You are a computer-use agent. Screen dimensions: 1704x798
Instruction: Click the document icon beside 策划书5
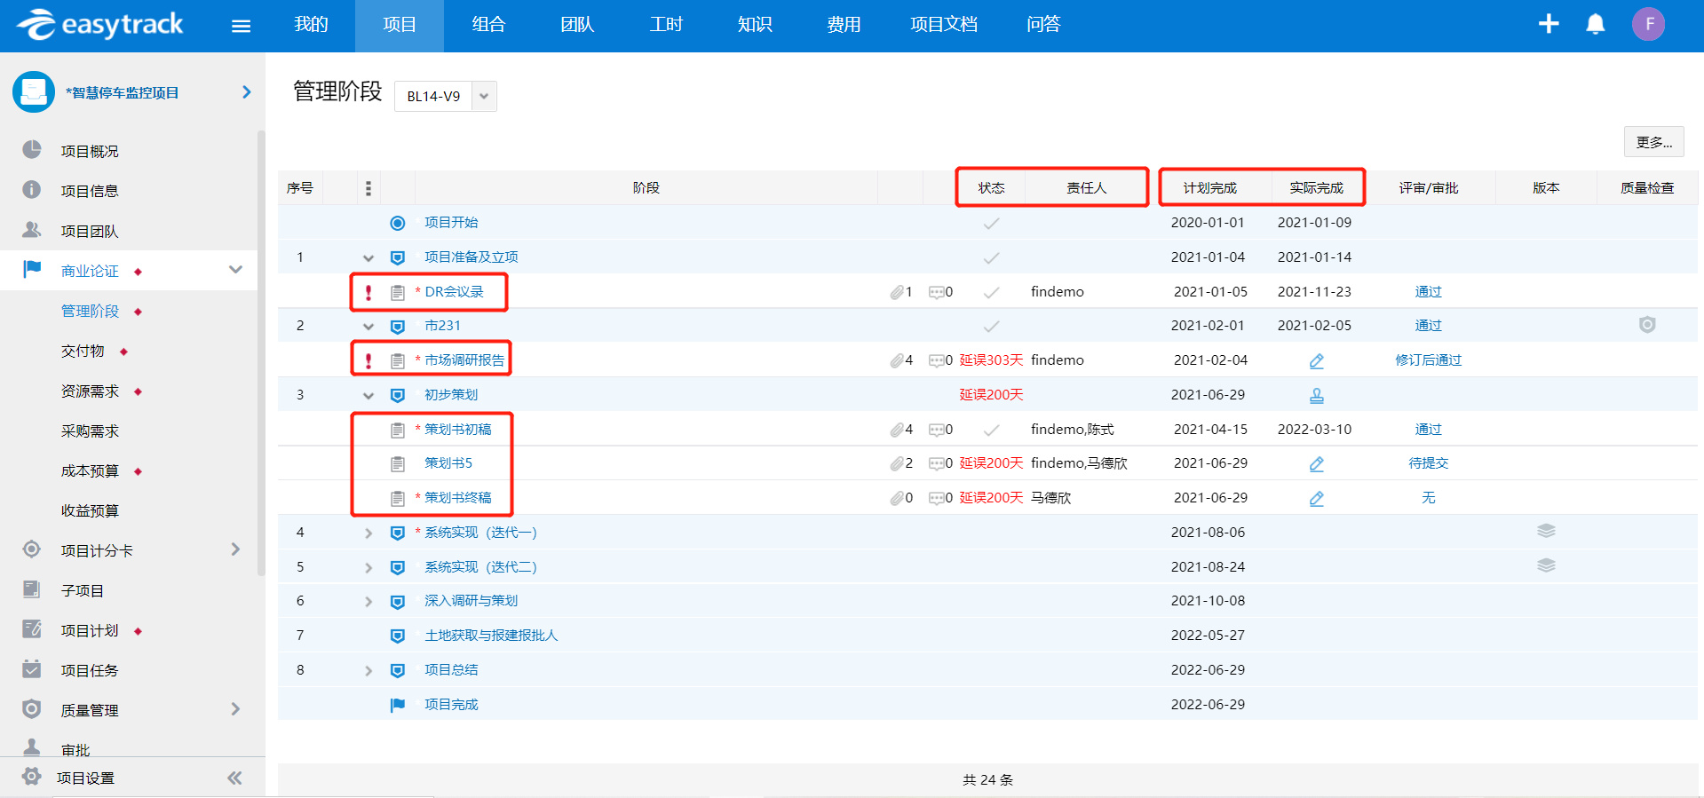point(398,463)
